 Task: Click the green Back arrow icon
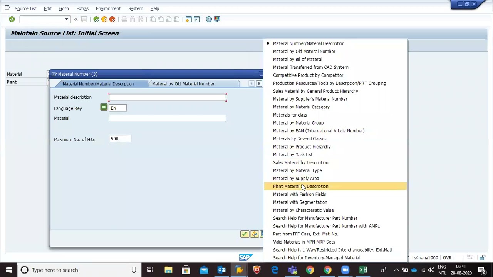point(96,19)
